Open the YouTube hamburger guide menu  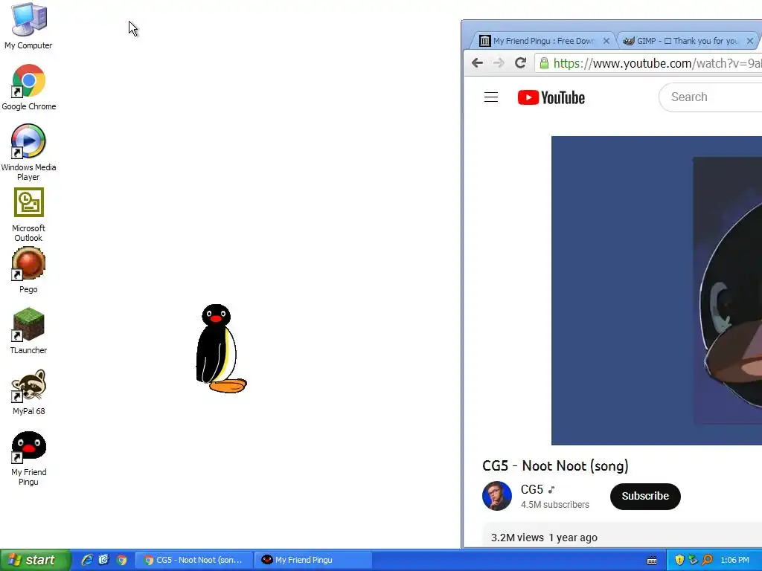tap(491, 97)
